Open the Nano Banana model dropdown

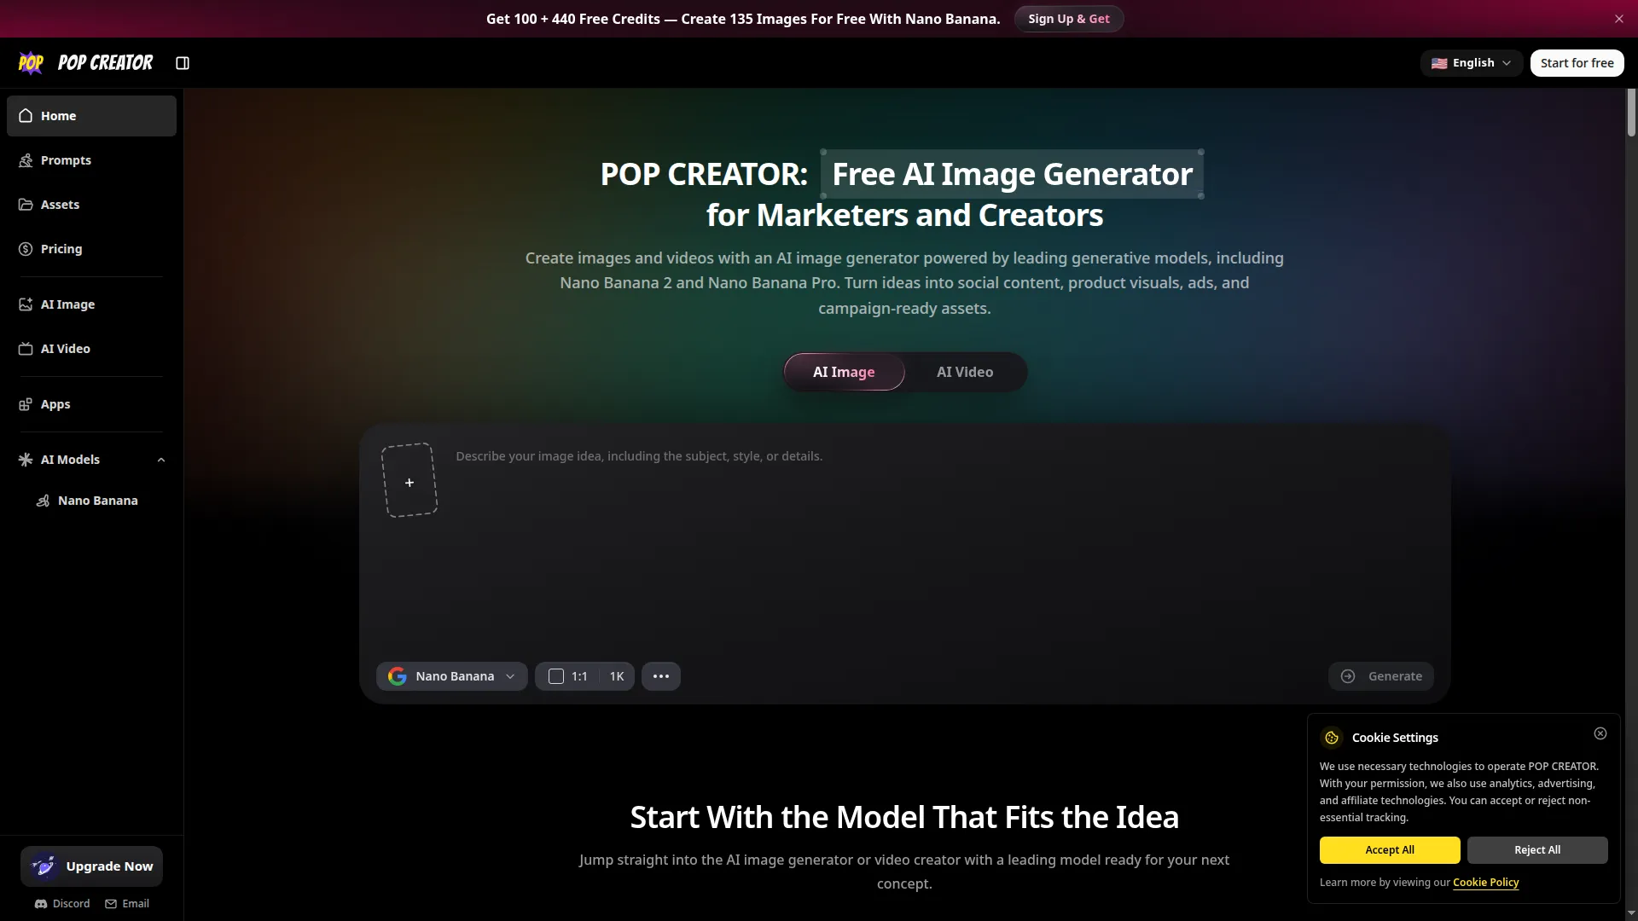[x=452, y=676]
